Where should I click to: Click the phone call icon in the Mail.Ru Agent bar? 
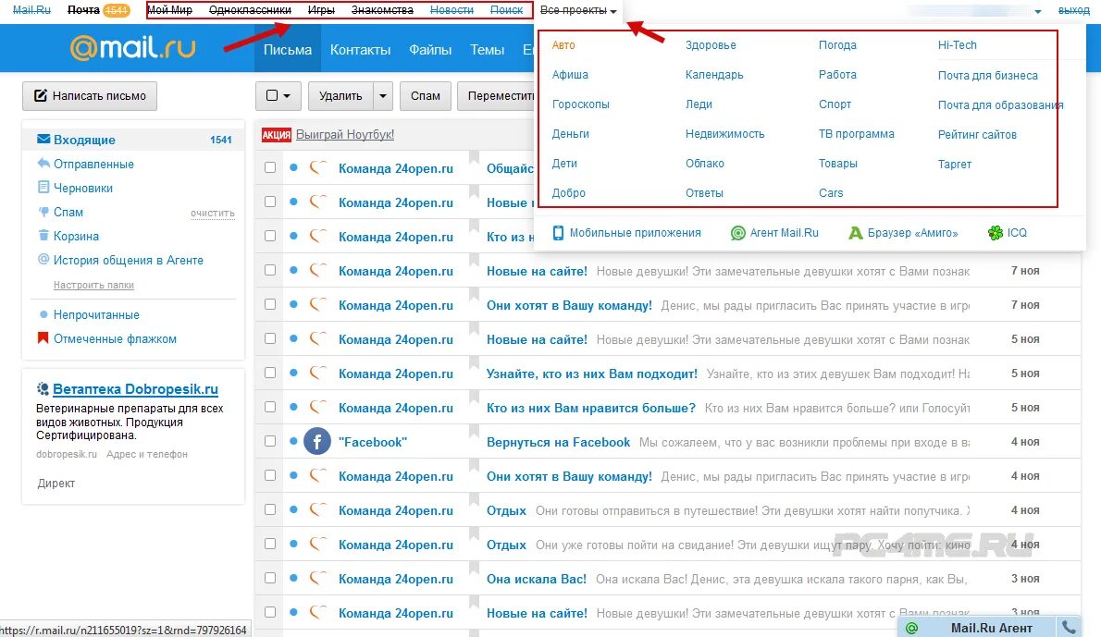(1069, 627)
